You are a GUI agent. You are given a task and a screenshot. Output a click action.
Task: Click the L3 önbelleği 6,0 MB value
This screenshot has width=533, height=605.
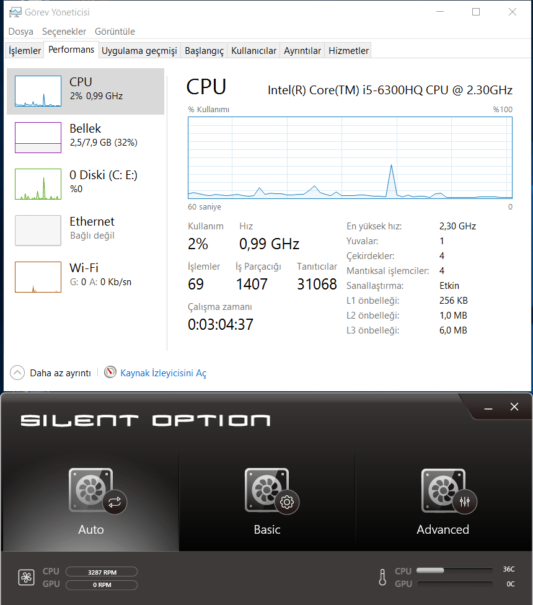[453, 330]
